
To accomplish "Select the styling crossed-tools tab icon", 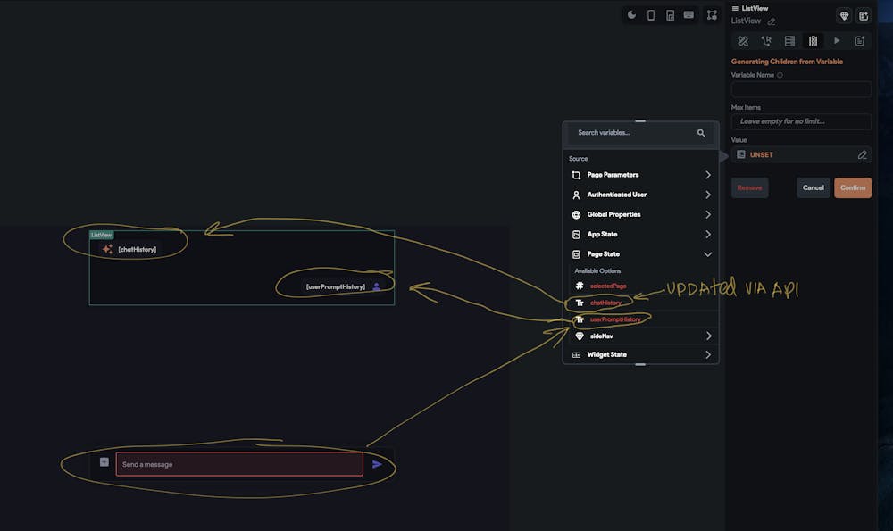I will tap(741, 41).
